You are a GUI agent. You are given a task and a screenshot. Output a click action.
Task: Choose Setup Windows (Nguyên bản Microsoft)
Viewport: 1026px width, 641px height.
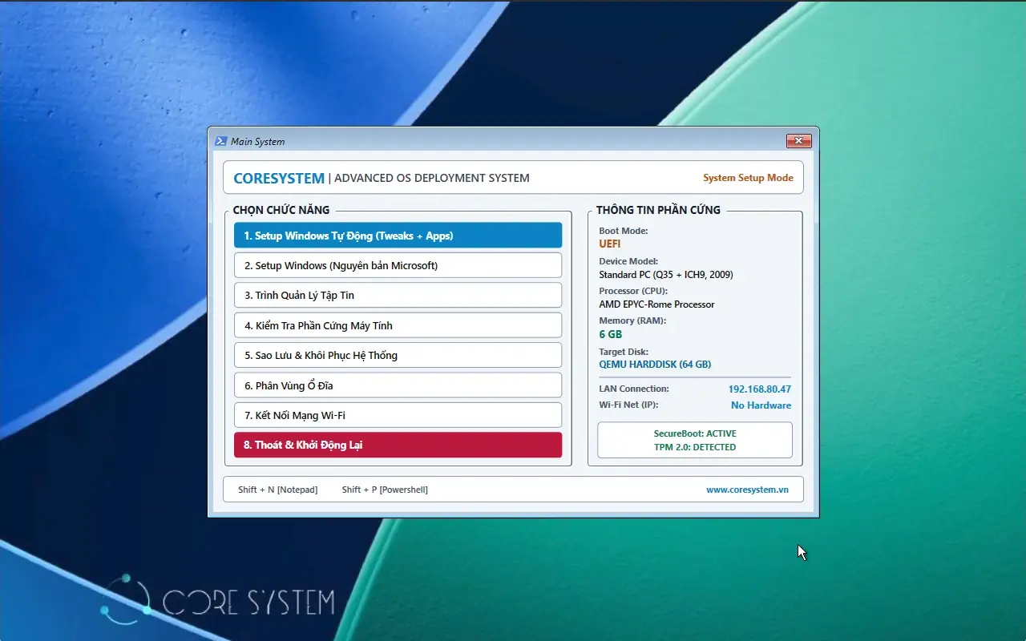click(398, 265)
